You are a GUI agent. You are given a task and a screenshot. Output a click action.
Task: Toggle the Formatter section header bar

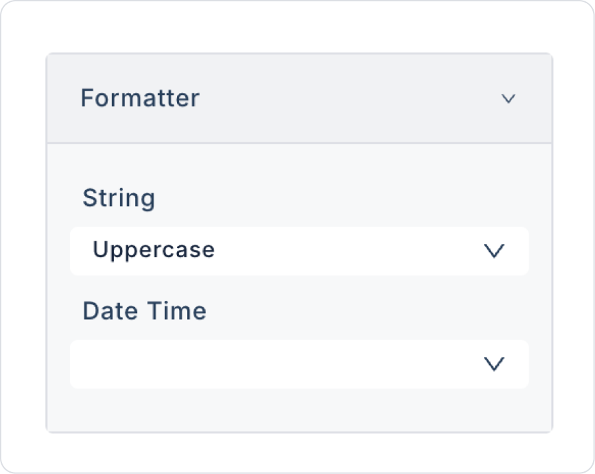pos(299,98)
